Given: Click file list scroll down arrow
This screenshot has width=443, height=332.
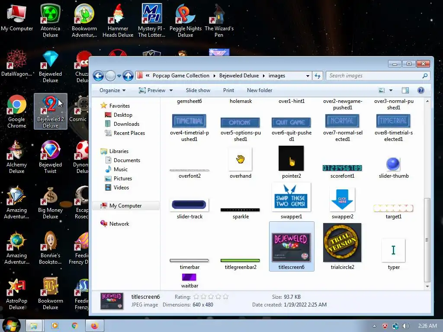Looking at the screenshot, I should (x=427, y=286).
